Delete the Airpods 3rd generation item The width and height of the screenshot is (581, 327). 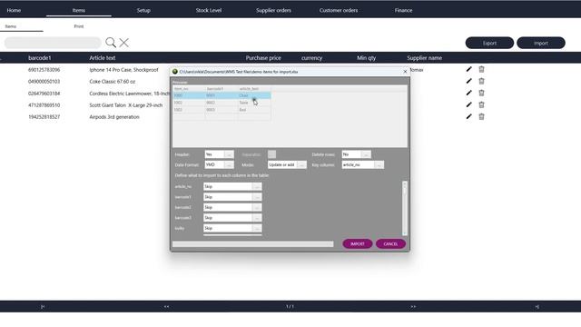point(481,117)
